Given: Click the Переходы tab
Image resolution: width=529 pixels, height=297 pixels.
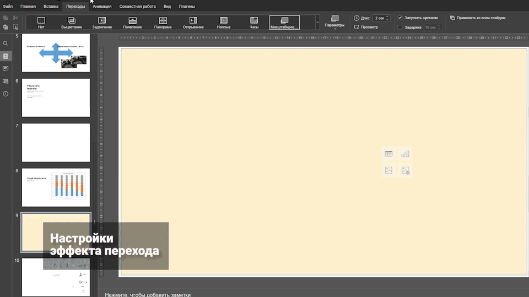Looking at the screenshot, I should click(75, 7).
